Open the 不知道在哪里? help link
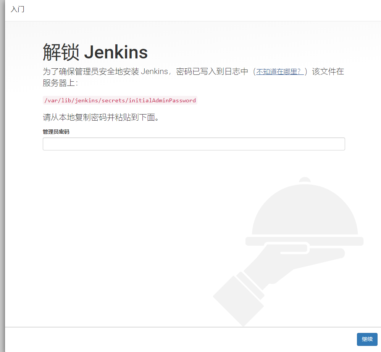381x352 pixels. coord(280,72)
